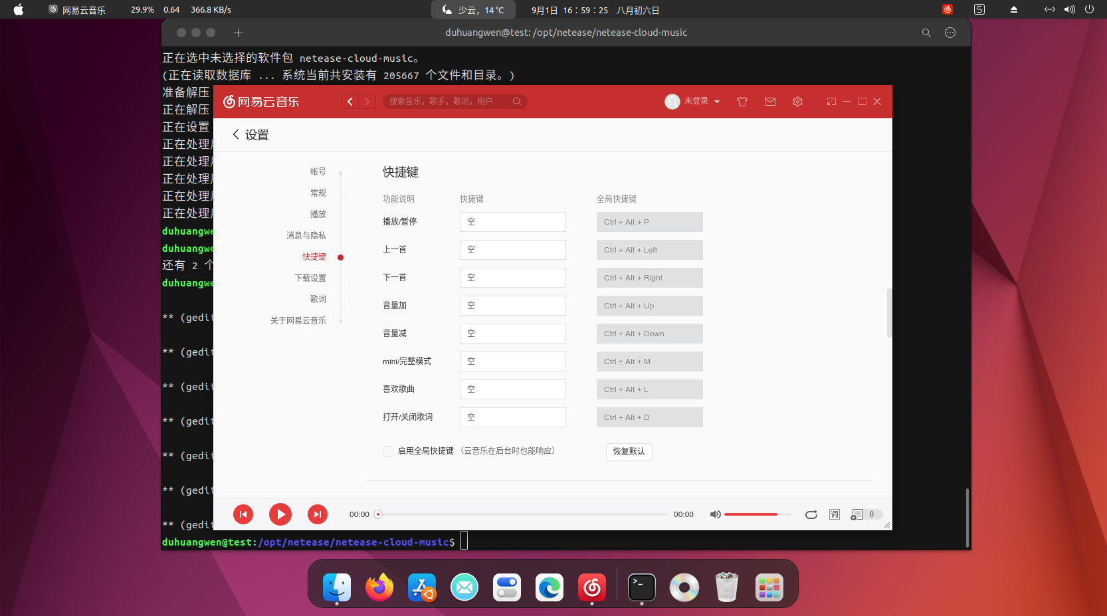Click the 播放/暂停 shortcut field
Viewport: 1107px width, 616px height.
[513, 222]
